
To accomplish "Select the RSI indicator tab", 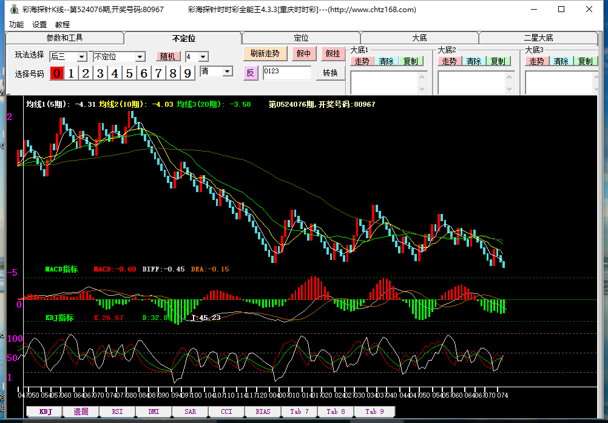I will [x=117, y=411].
